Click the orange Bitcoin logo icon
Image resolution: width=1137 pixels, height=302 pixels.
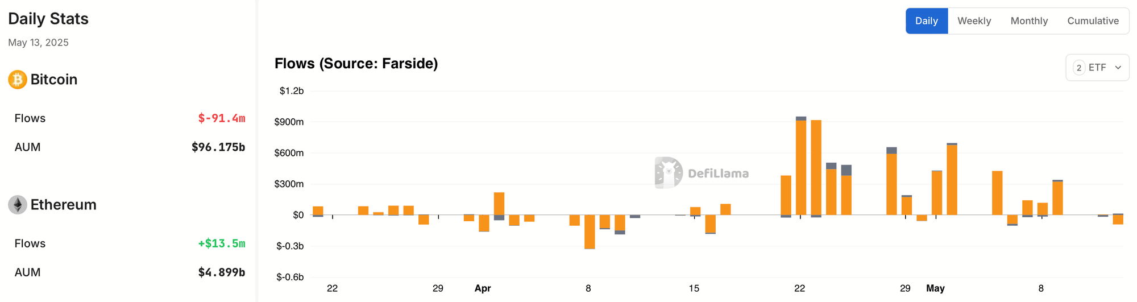18,80
